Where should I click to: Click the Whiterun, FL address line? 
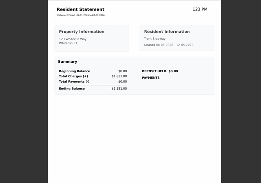pyautogui.click(x=68, y=43)
